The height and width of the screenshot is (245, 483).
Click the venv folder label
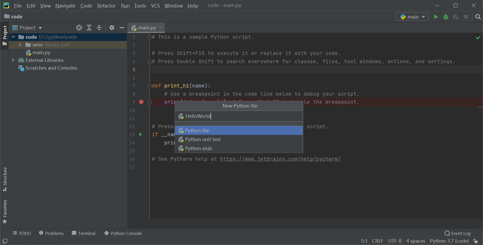pyautogui.click(x=37, y=45)
